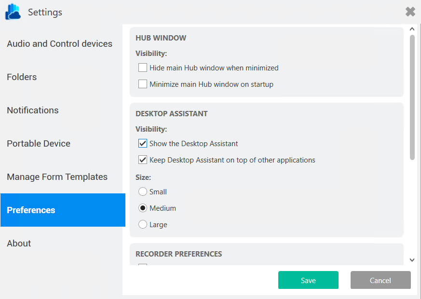Click the vertical scrollbar thumb
The image size is (421, 299).
[412, 96]
